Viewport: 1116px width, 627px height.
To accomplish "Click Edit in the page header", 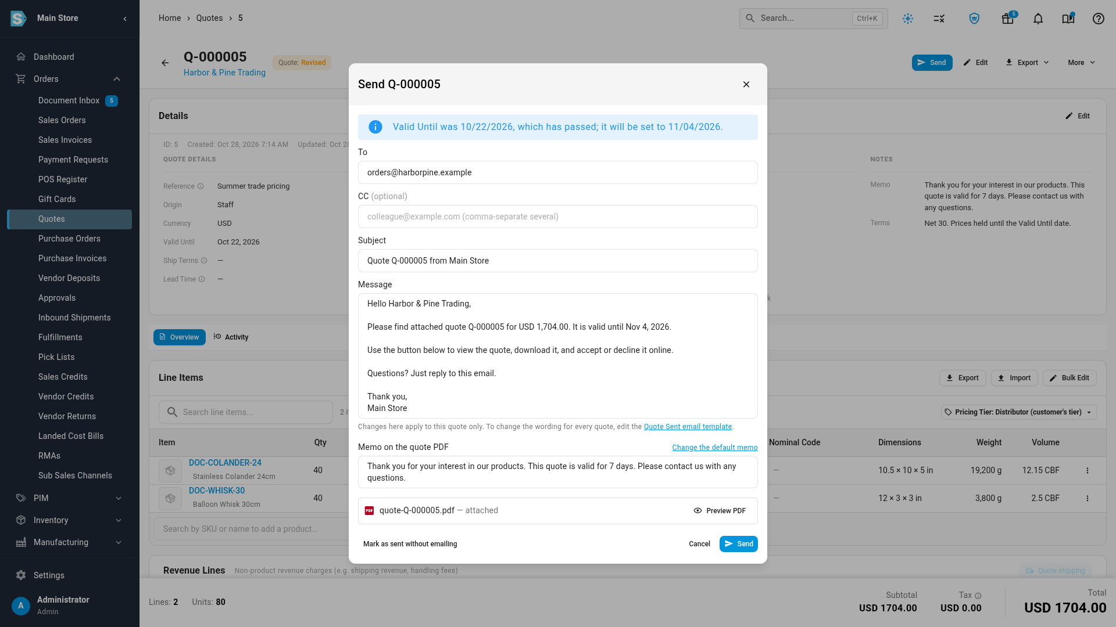I will [976, 63].
